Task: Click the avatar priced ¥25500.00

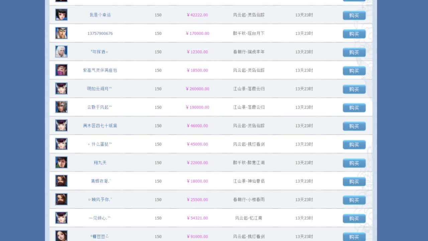Action: point(61,199)
